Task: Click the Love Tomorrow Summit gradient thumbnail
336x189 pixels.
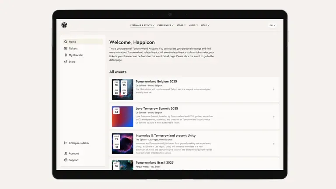Action: [x=122, y=117]
